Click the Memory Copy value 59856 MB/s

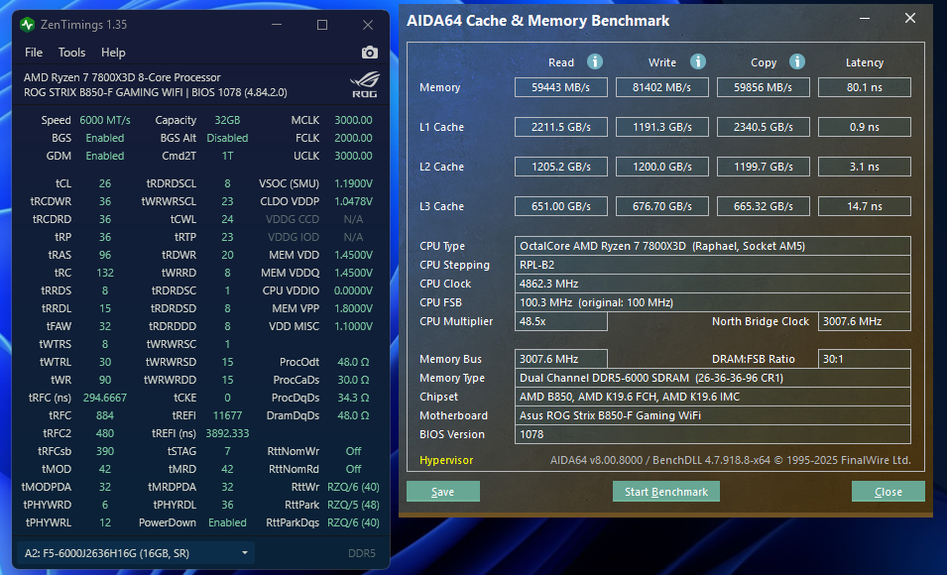[x=764, y=87]
